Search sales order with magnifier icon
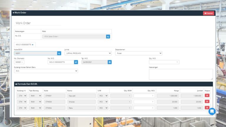Screen dimensions: 226x127 click(x=108, y=36)
